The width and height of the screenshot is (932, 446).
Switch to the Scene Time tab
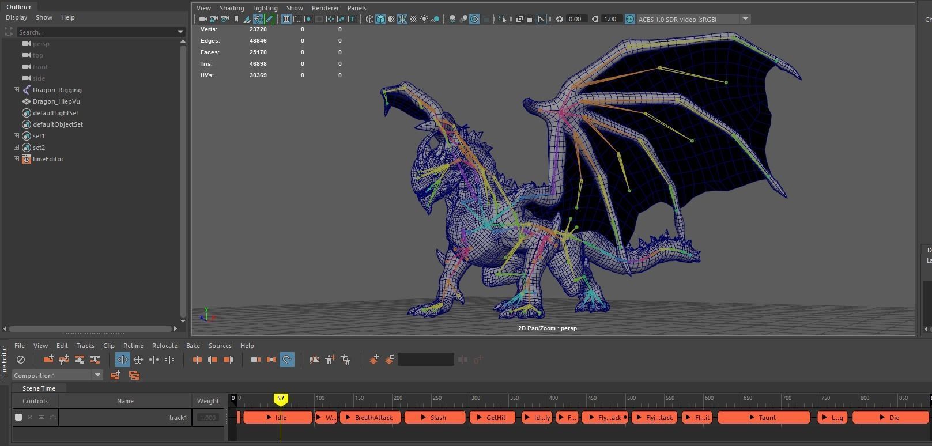39,388
